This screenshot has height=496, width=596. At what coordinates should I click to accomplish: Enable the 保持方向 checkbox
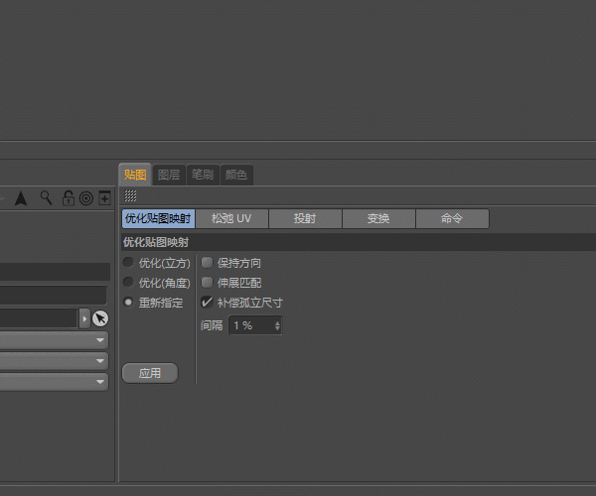coord(207,263)
